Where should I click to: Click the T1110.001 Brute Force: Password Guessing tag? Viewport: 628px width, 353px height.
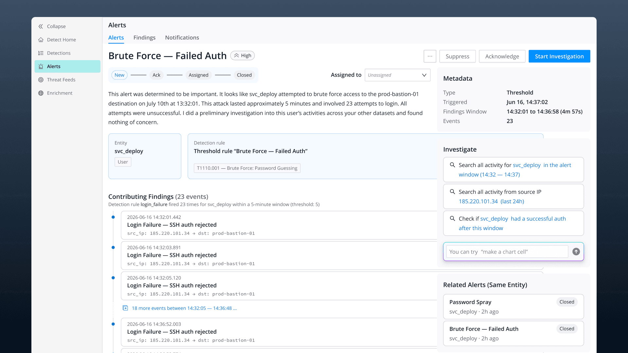point(247,168)
